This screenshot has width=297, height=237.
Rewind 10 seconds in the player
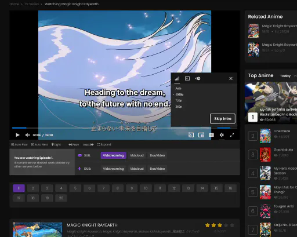[x=191, y=135]
